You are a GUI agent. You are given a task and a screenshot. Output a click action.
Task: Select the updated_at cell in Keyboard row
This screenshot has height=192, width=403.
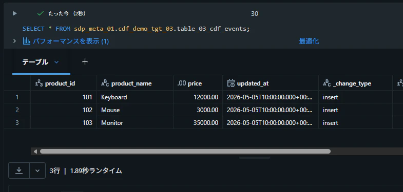click(271, 97)
